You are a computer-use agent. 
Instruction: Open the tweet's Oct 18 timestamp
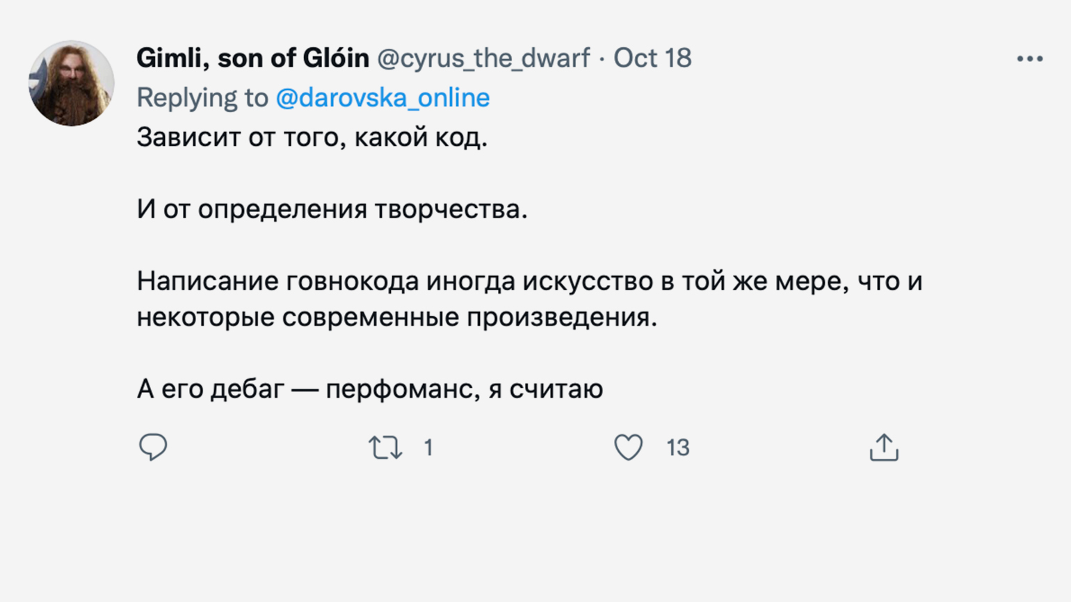652,58
